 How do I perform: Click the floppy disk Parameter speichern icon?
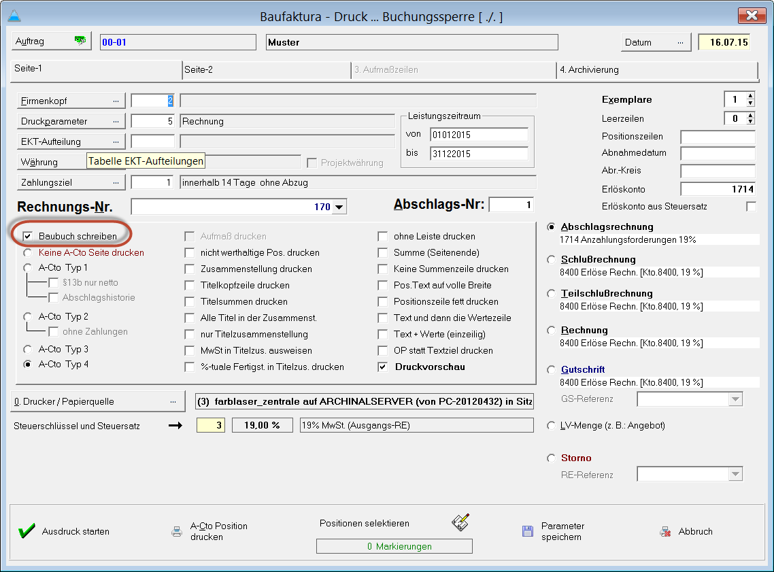[527, 532]
